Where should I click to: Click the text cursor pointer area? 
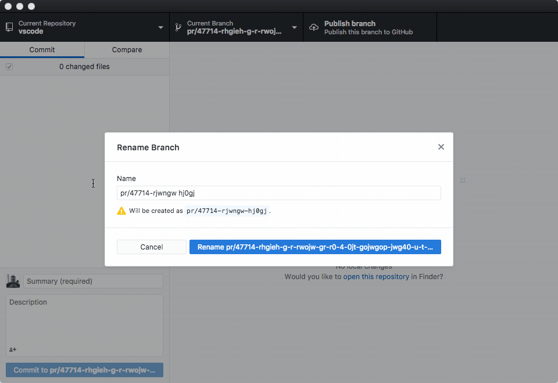click(x=93, y=183)
